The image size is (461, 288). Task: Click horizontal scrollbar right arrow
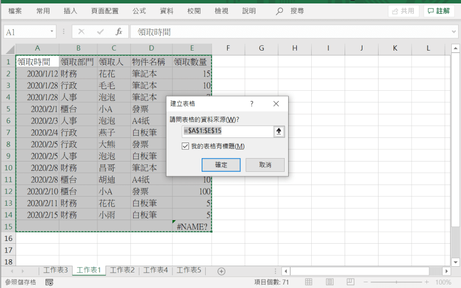(446, 271)
